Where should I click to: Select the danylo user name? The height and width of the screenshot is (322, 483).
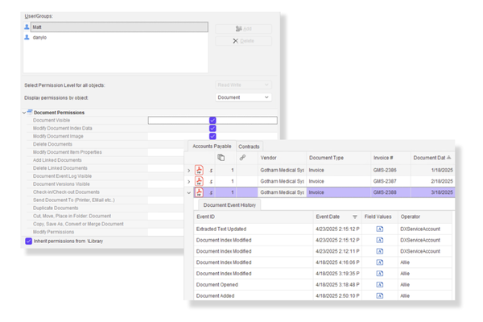pos(39,37)
